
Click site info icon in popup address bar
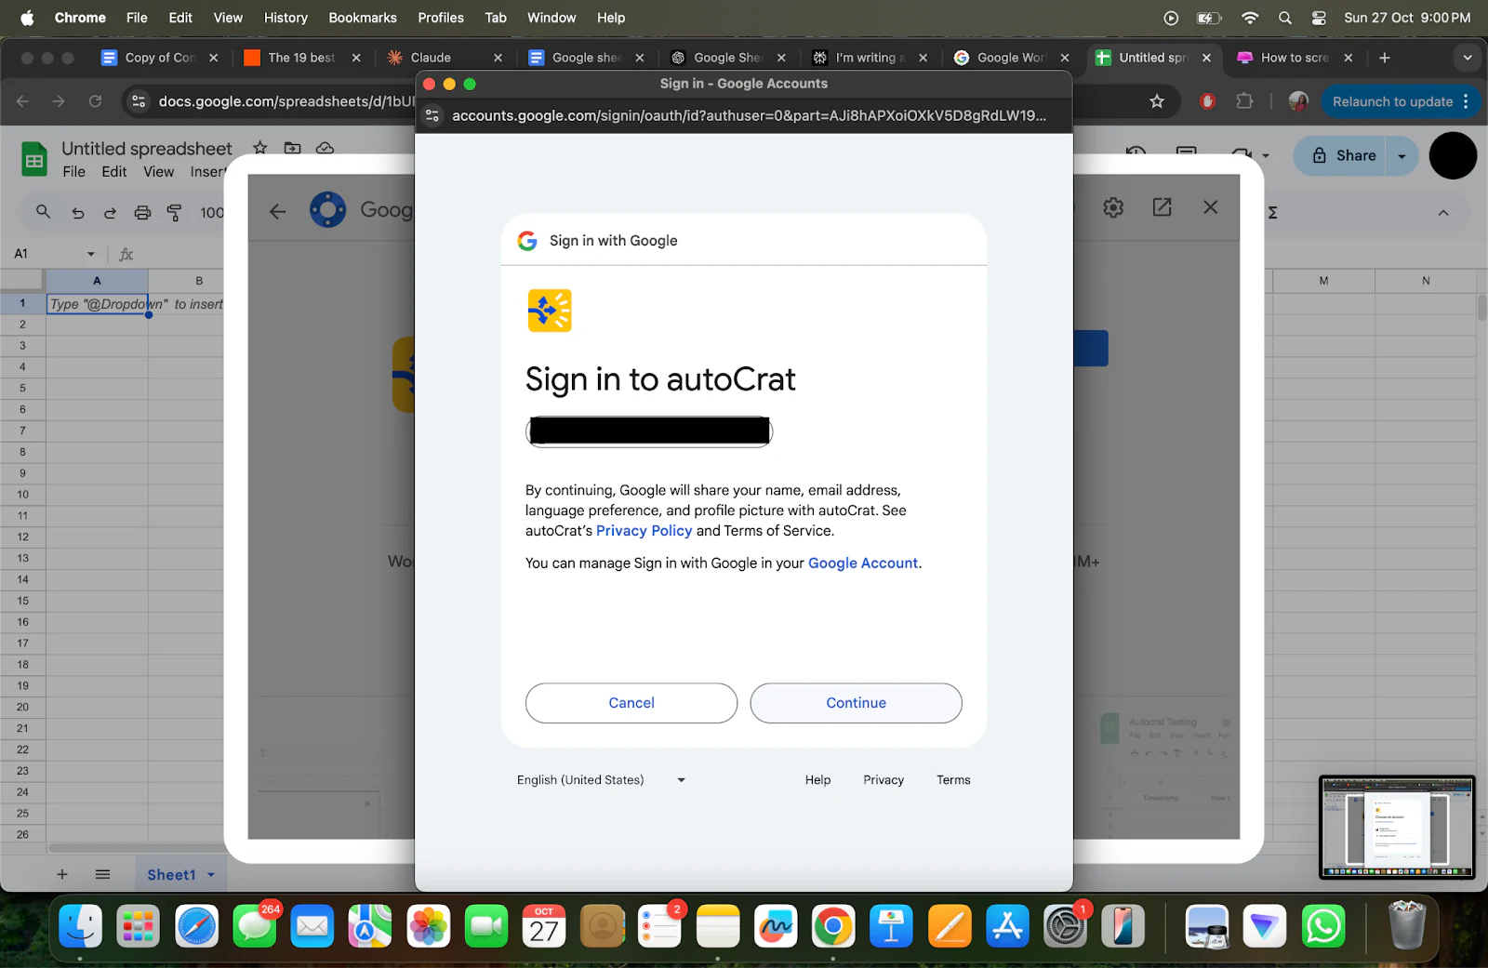pyautogui.click(x=432, y=115)
